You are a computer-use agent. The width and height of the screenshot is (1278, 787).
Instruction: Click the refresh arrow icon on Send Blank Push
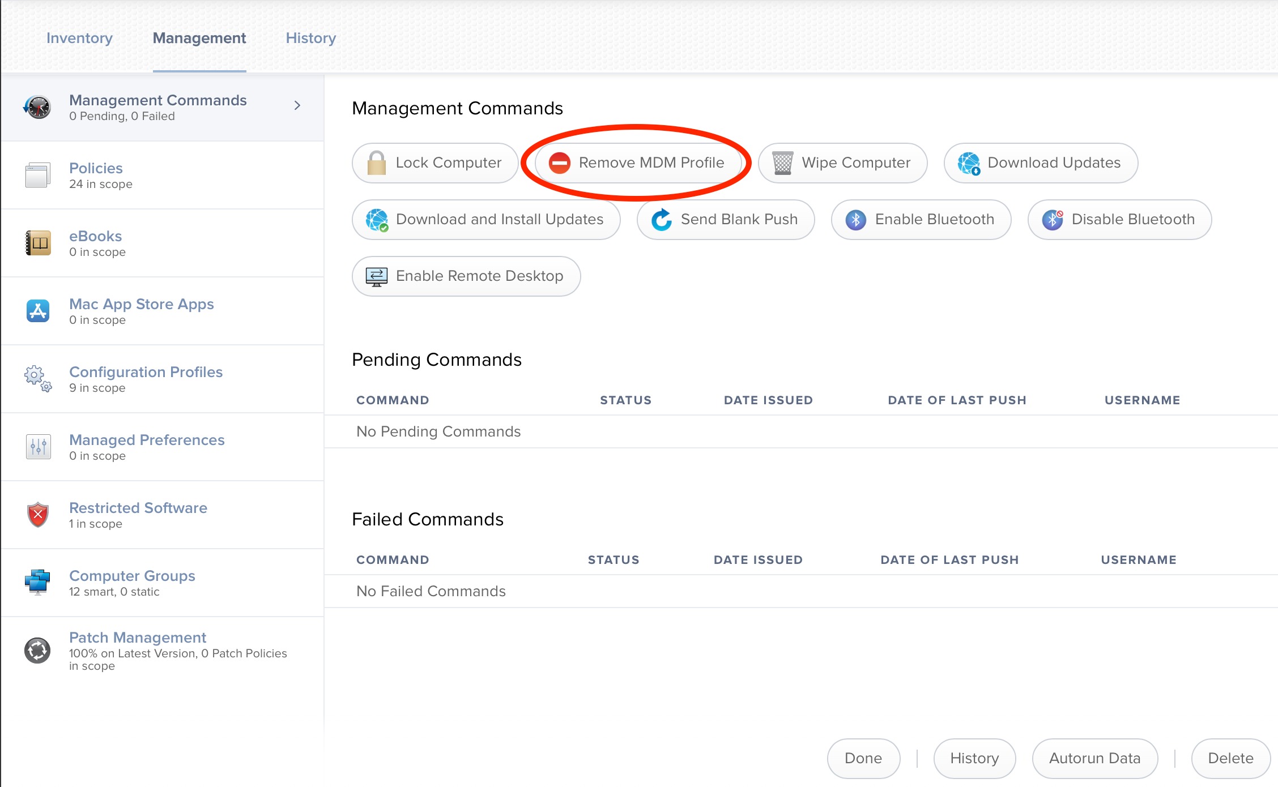click(662, 220)
